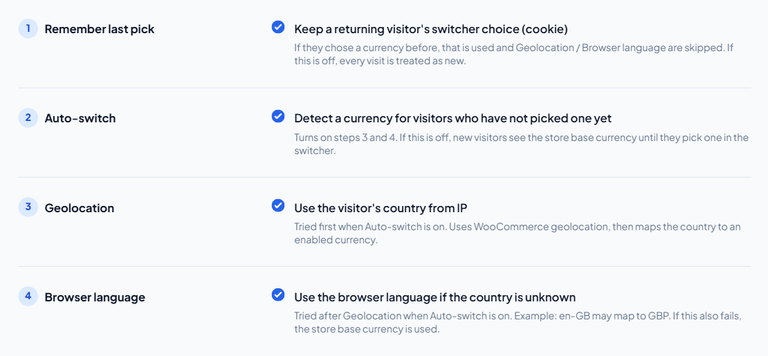Click the step 3 number badge
The height and width of the screenshot is (356, 768).
(28, 207)
